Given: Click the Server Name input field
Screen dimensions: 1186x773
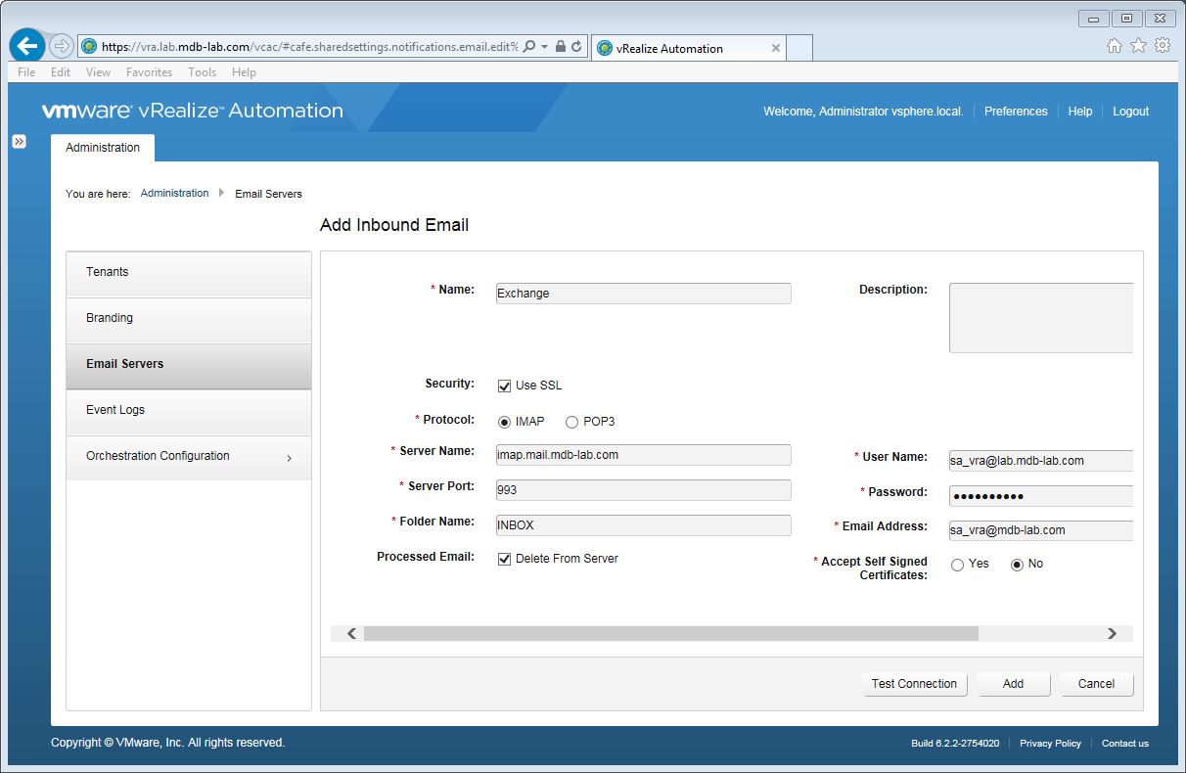Looking at the screenshot, I should click(643, 455).
